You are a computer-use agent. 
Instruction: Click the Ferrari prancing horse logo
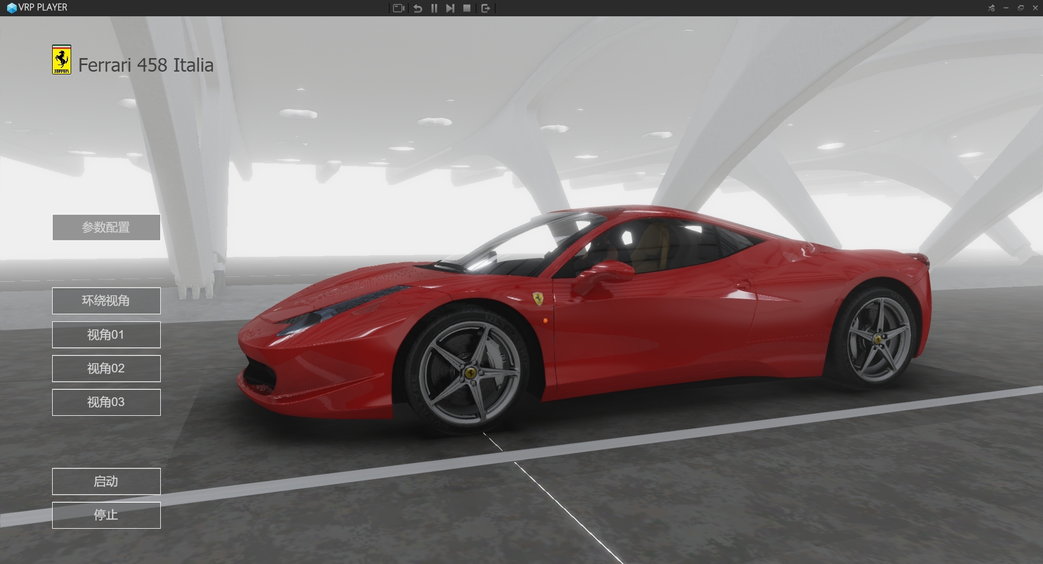point(61,60)
